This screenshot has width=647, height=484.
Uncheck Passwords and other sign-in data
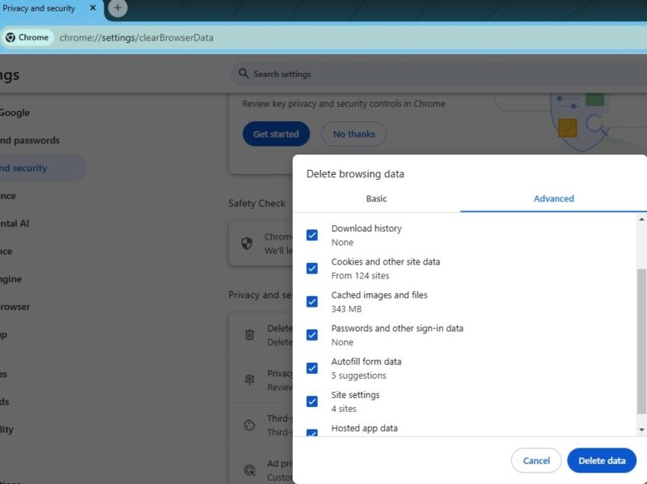pos(311,334)
